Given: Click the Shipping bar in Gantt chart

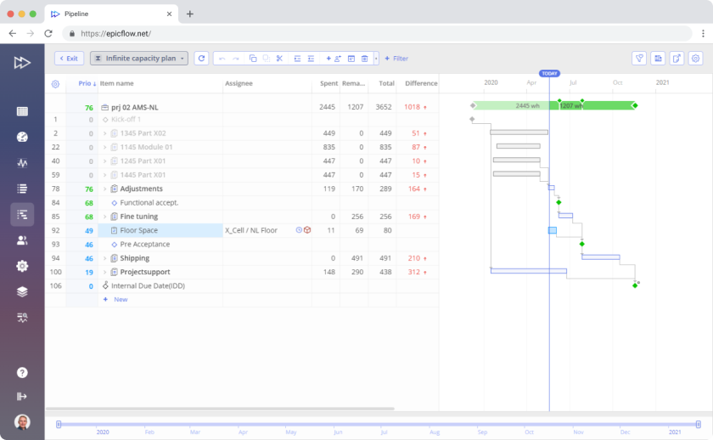Looking at the screenshot, I should (x=601, y=257).
